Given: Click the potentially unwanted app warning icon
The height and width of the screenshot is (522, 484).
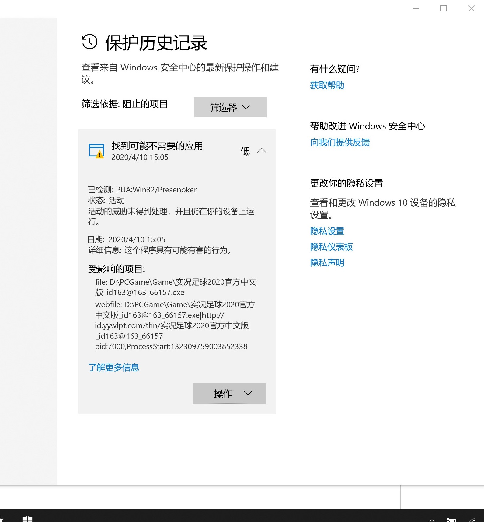Looking at the screenshot, I should (x=96, y=151).
